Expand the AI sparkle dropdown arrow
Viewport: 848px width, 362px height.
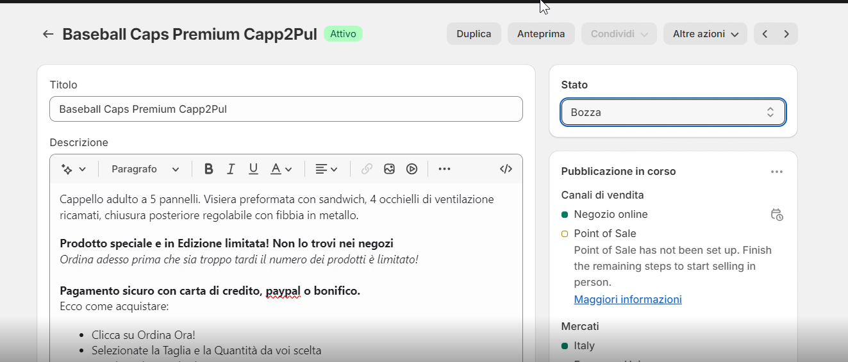83,169
